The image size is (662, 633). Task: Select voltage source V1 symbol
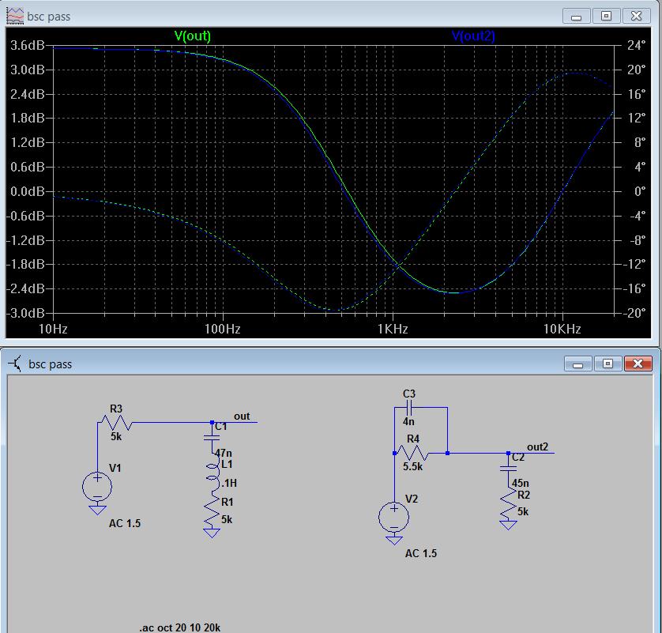coord(97,487)
